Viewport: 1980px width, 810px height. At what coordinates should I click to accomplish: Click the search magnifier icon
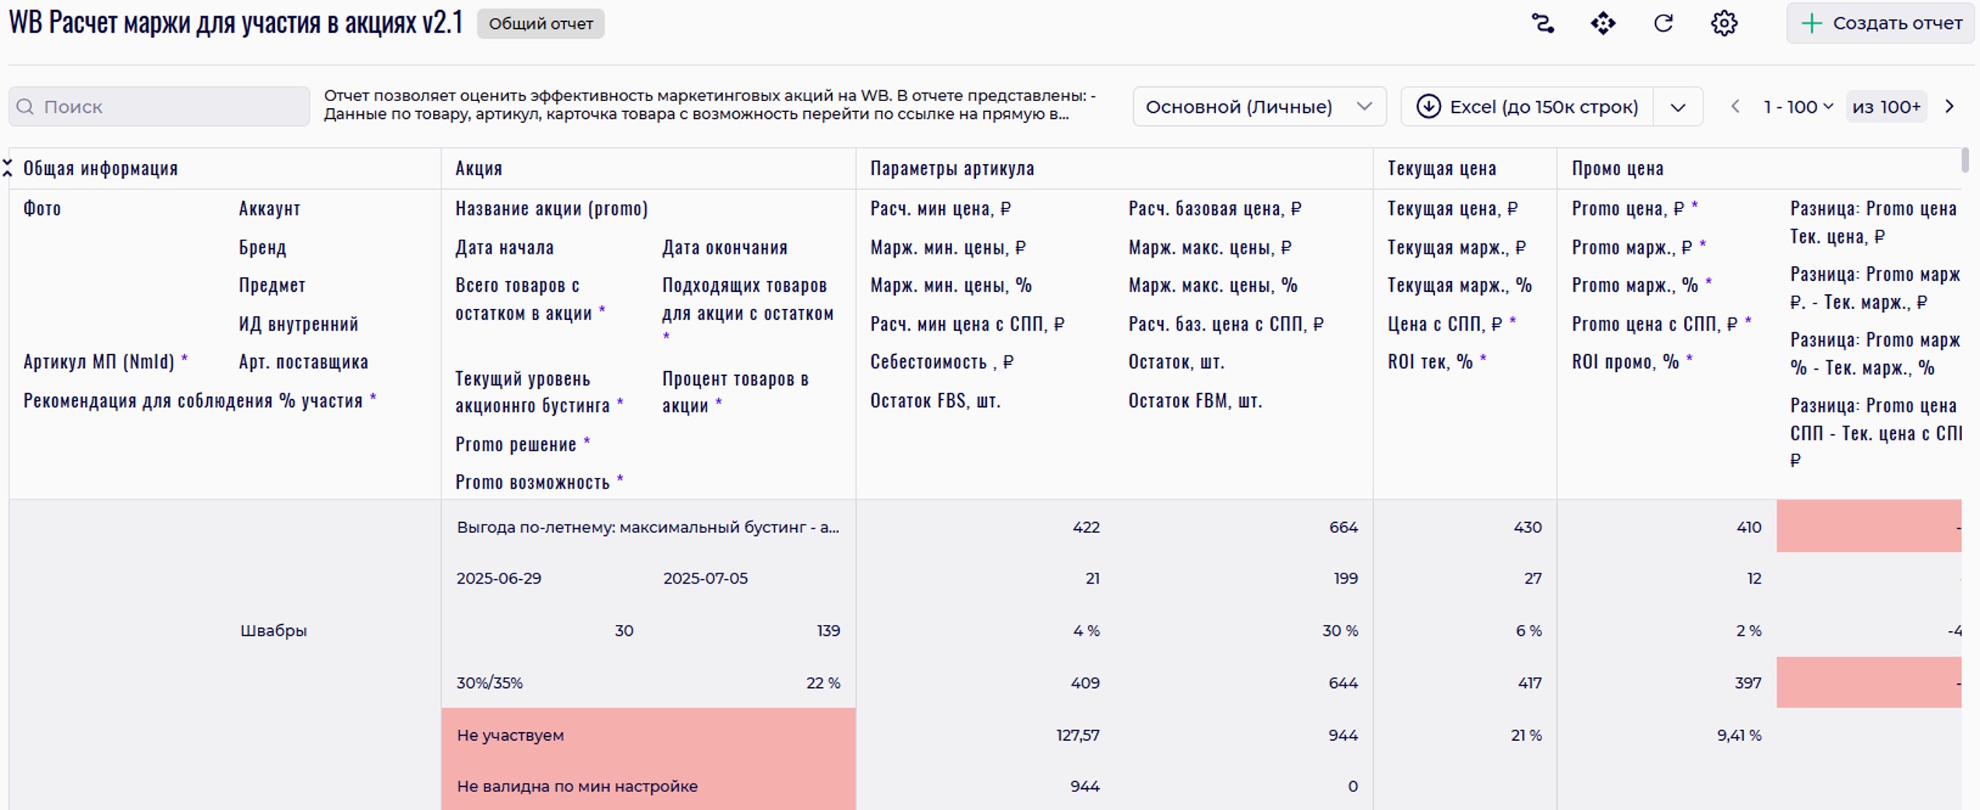[26, 107]
